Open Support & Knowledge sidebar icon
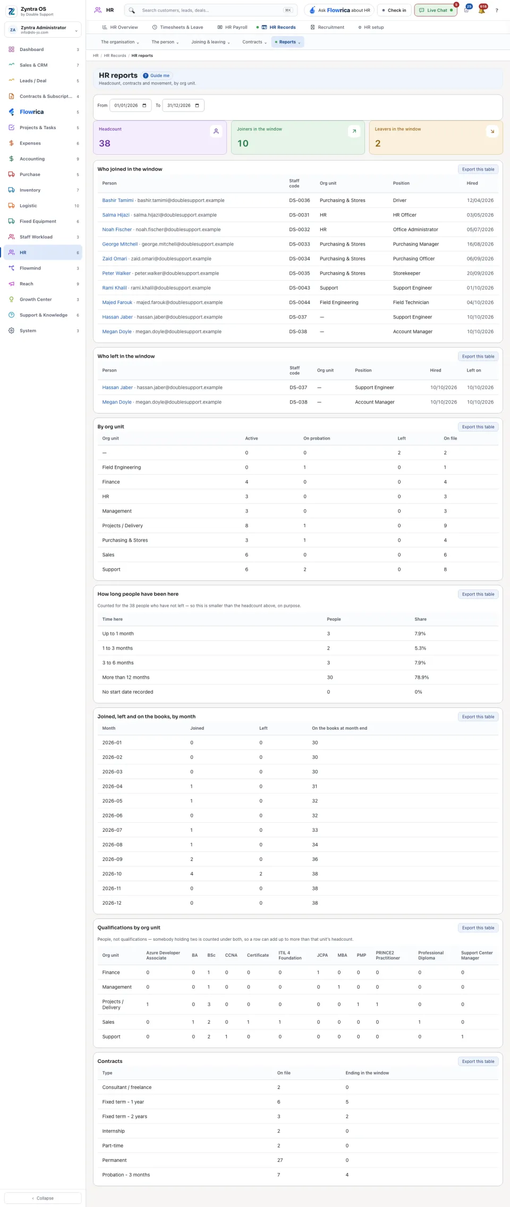 (x=12, y=315)
